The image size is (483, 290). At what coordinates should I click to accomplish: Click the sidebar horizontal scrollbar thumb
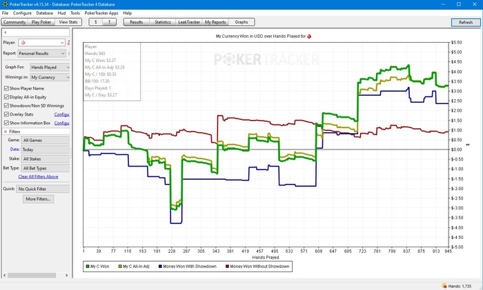pyautogui.click(x=32, y=276)
